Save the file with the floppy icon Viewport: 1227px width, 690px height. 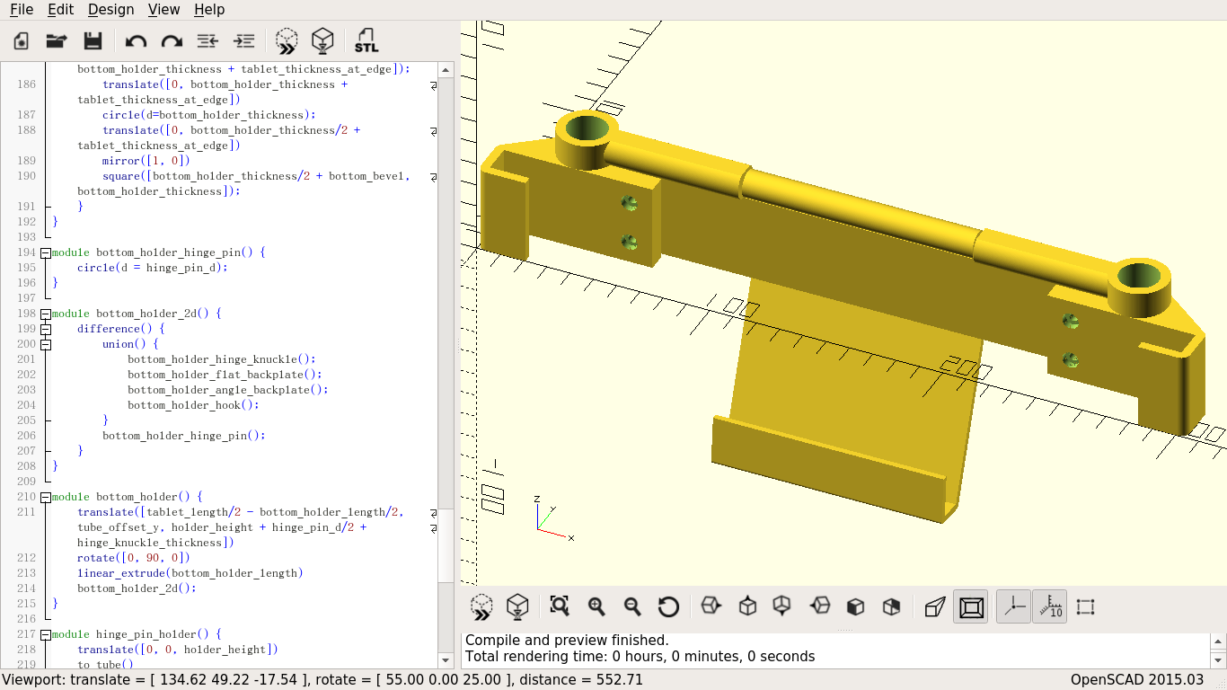pos(93,40)
